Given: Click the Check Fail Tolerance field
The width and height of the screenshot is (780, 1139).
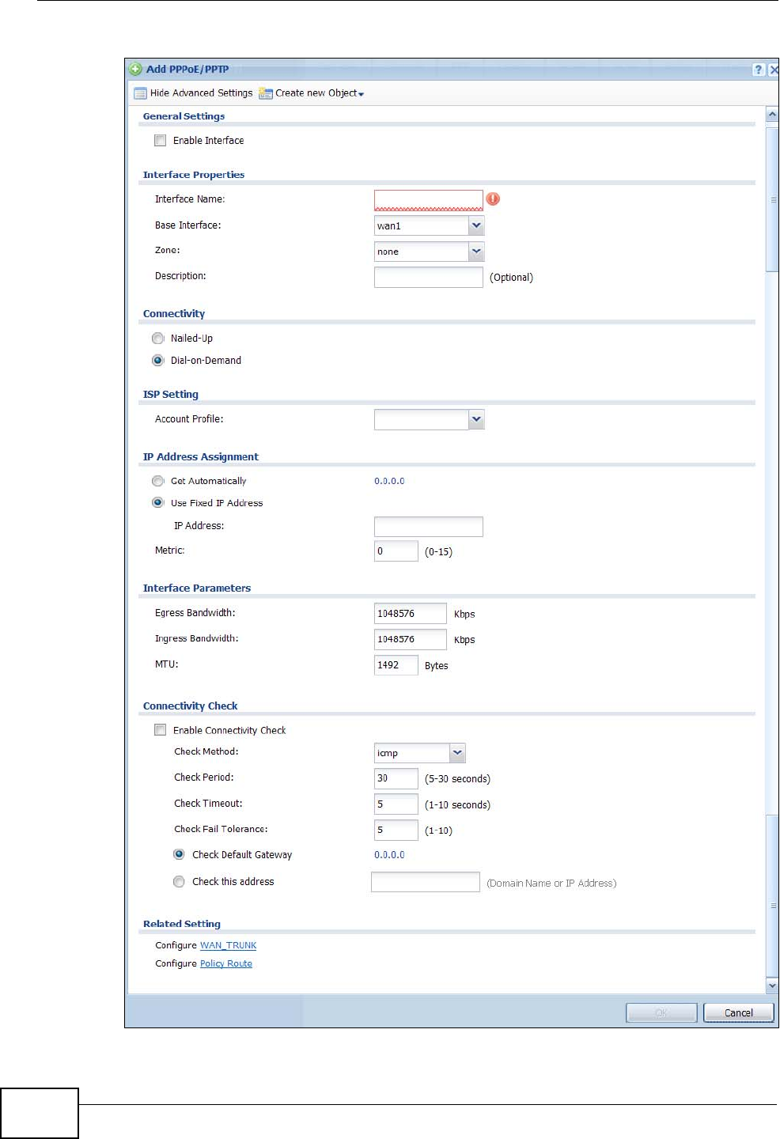Looking at the screenshot, I should tap(396, 830).
